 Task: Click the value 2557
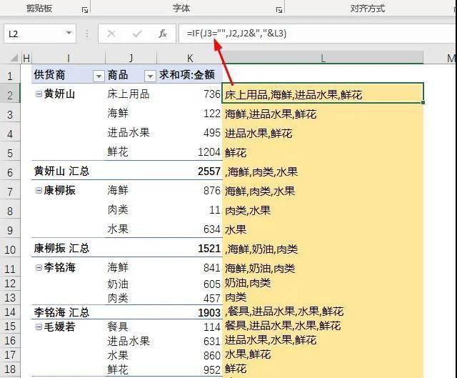209,171
